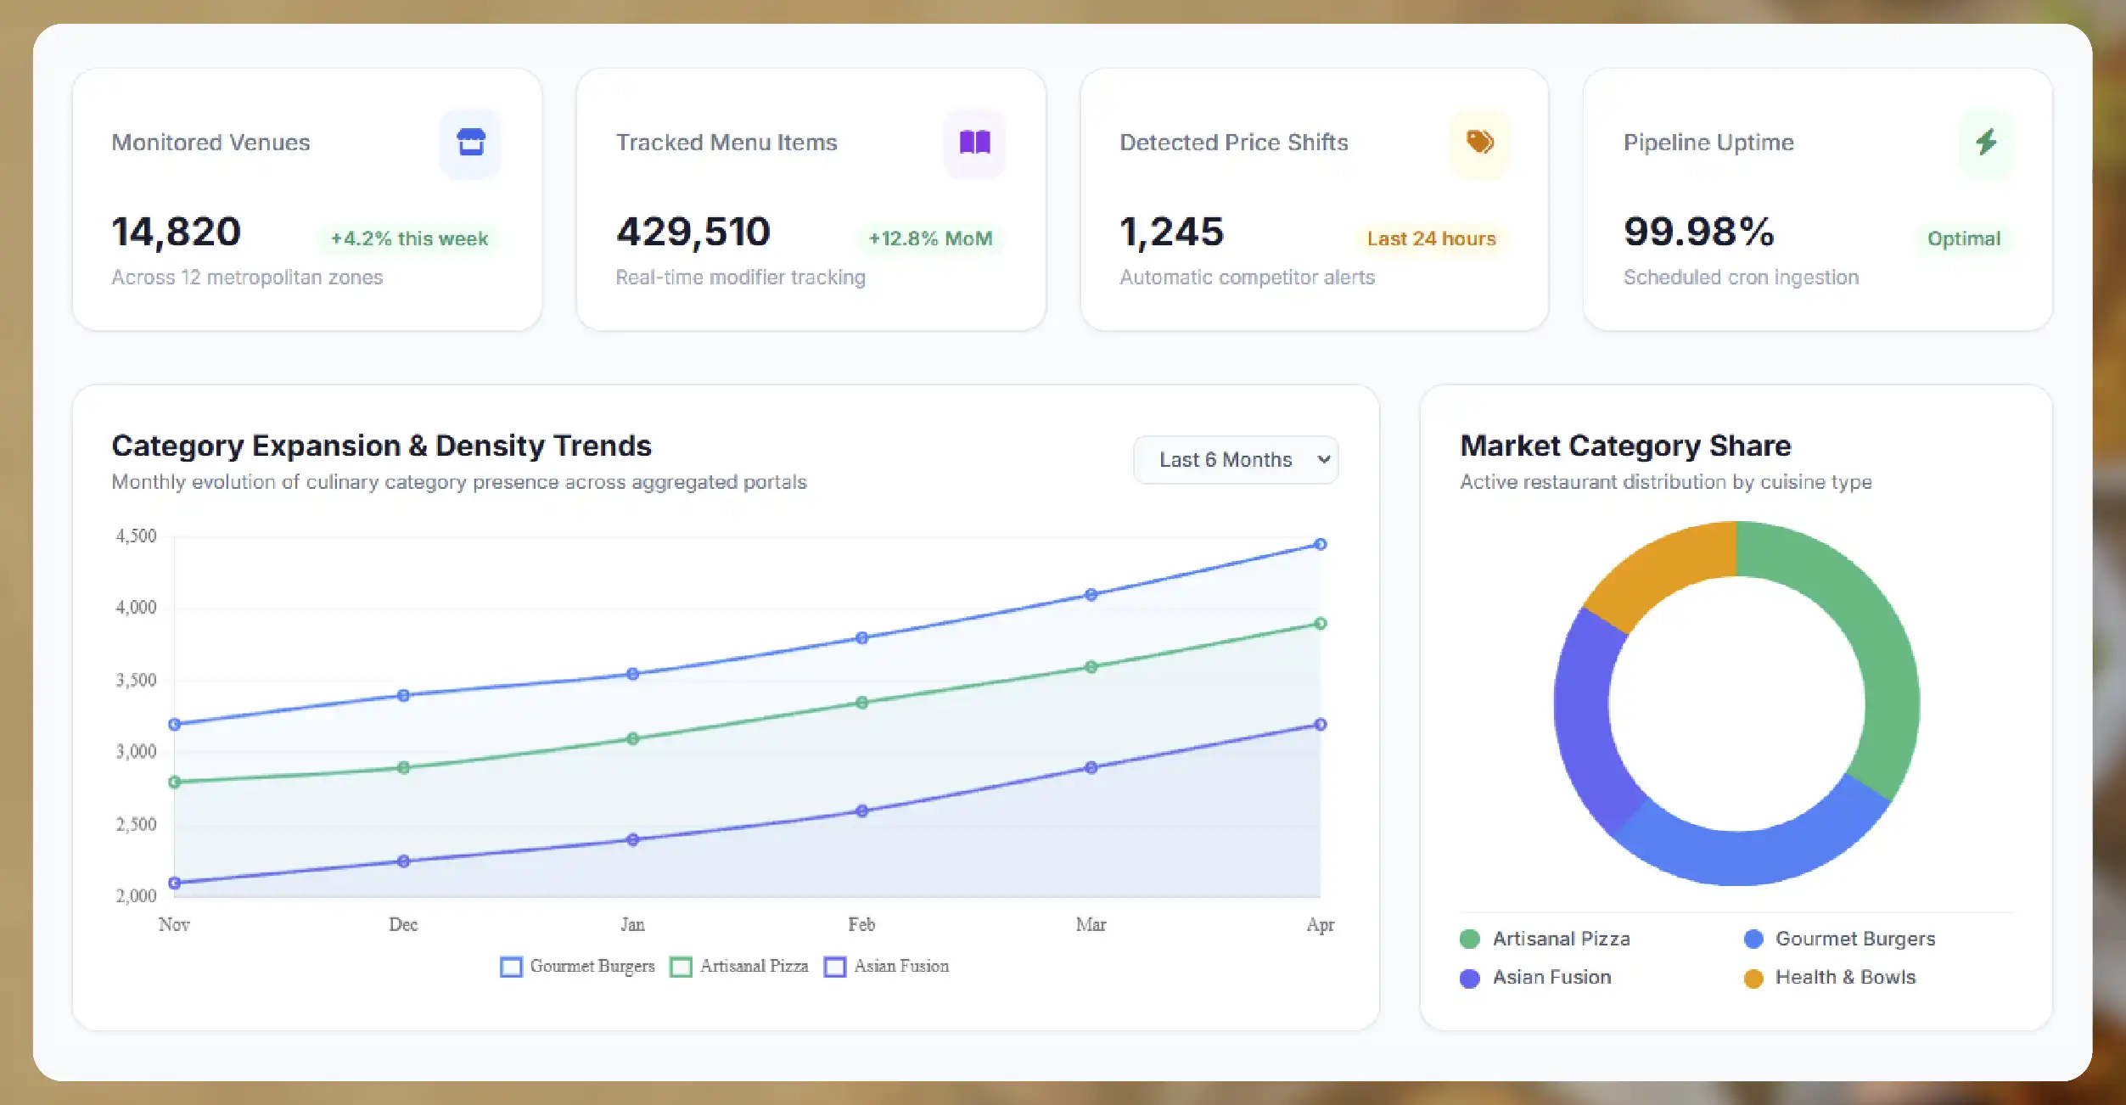
Task: Click 'Real-time modifier tracking' text
Action: tap(740, 278)
